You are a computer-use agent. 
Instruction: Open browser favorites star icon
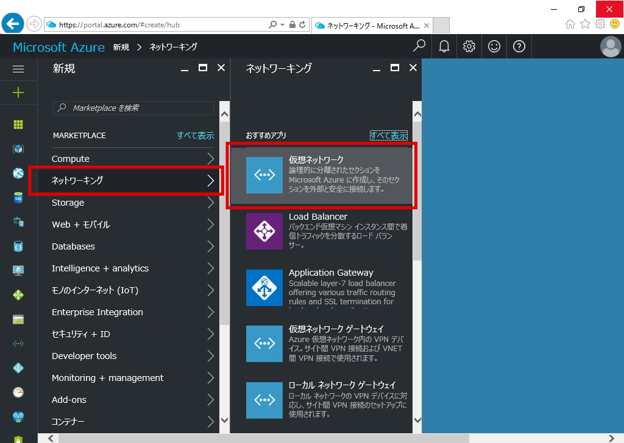pos(585,24)
